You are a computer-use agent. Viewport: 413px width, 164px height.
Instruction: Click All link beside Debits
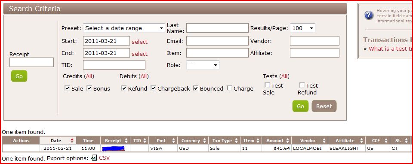click(144, 76)
